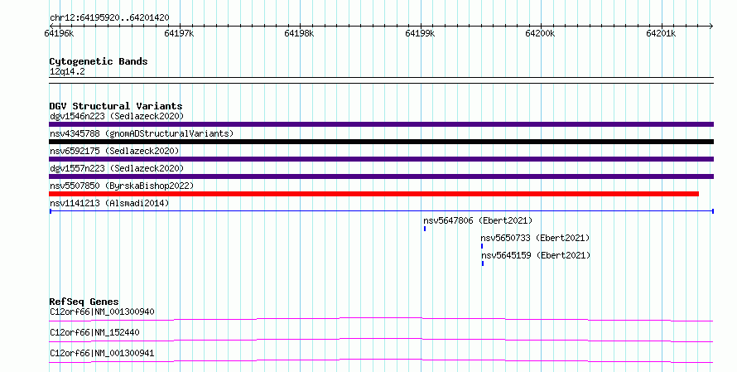Open gene C12orf66|NM_001300941 label
This screenshot has height=372, width=737.
102,353
